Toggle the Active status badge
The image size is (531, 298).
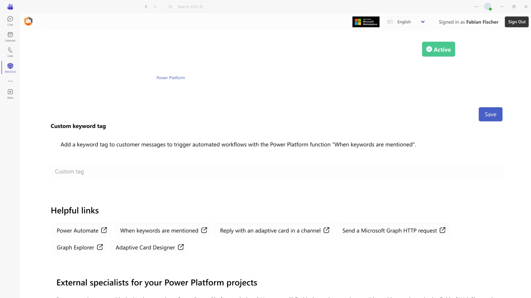pos(438,49)
